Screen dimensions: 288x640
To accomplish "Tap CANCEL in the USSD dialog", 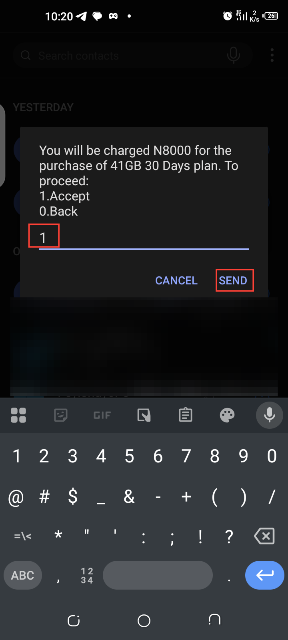I will 176,280.
